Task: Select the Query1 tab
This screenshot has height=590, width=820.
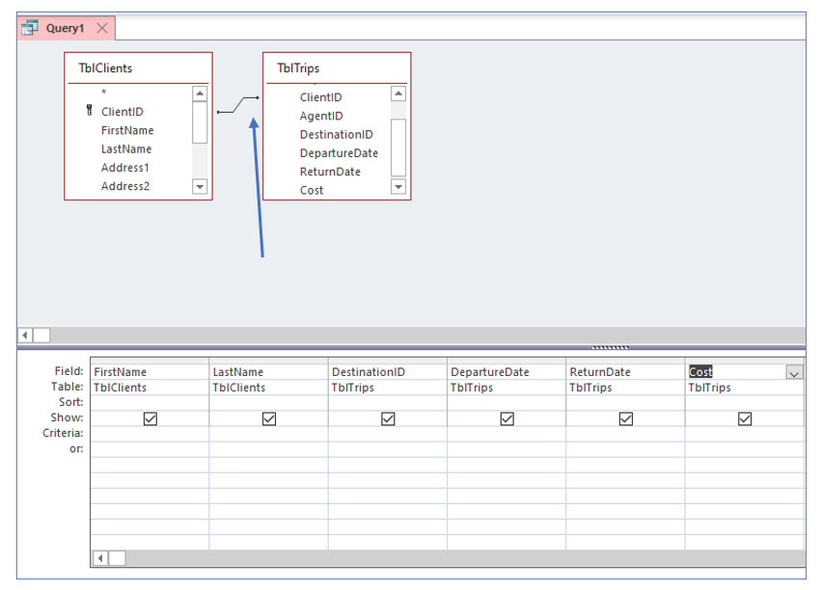Action: pos(66,28)
